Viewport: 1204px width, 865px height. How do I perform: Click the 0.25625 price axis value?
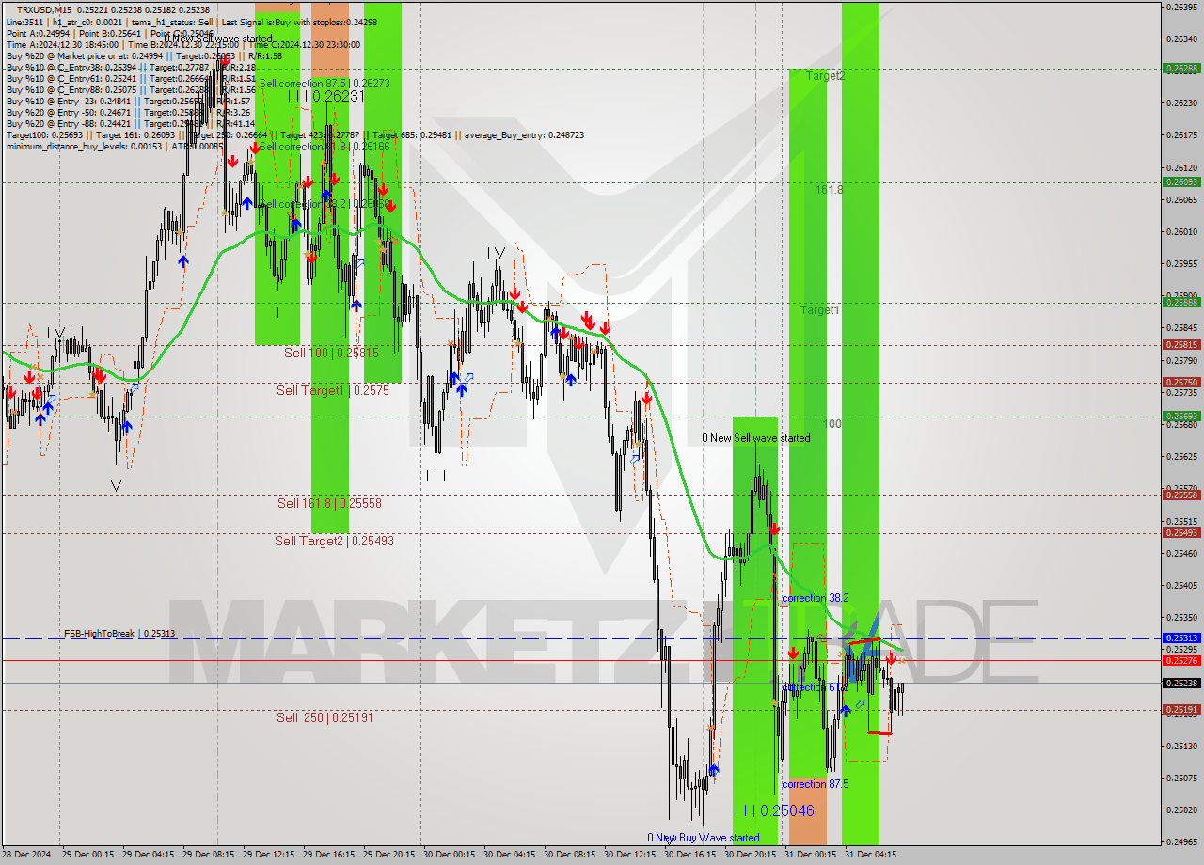click(1181, 457)
